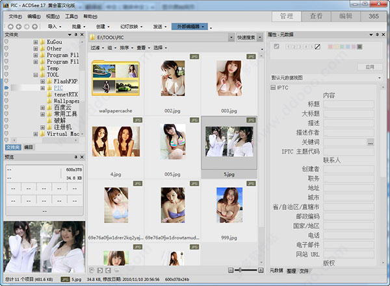The image size is (390, 286).
Task: Toggle Easy-Select marker beside 百度云 folder
Action: [6, 107]
